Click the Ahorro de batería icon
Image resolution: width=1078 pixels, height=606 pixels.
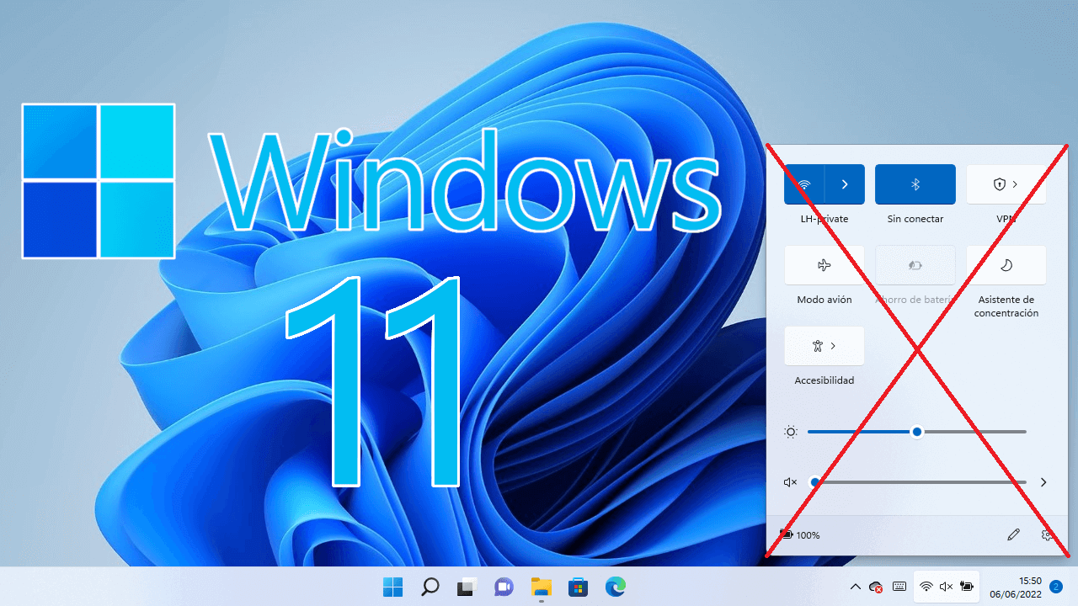pos(915,264)
